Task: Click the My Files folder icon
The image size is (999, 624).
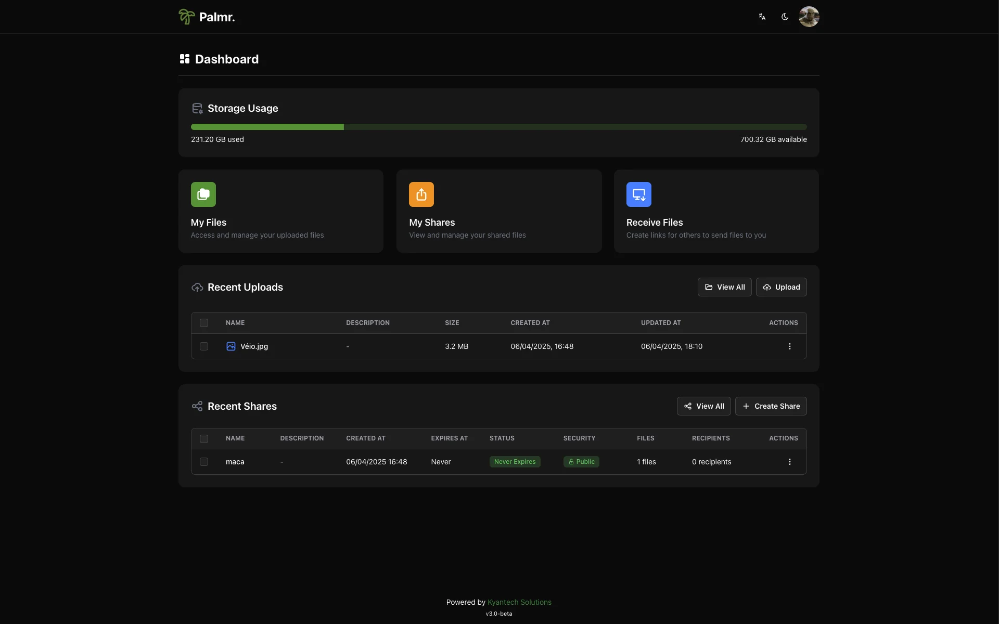Action: [203, 194]
